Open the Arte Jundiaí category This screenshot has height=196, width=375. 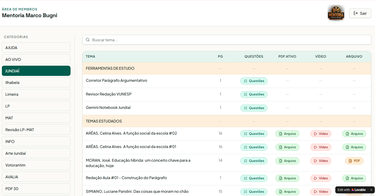point(36,153)
